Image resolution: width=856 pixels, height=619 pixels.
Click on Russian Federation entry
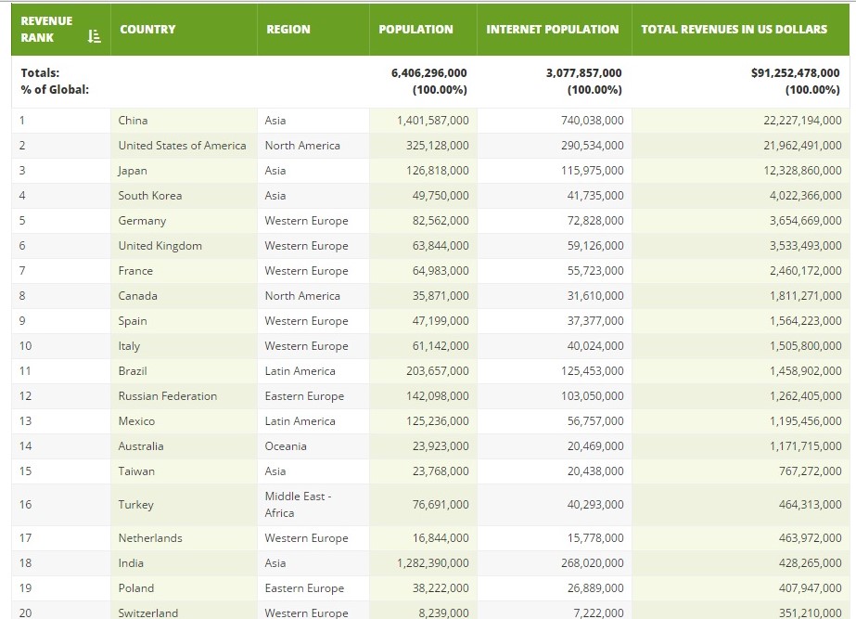pos(167,396)
